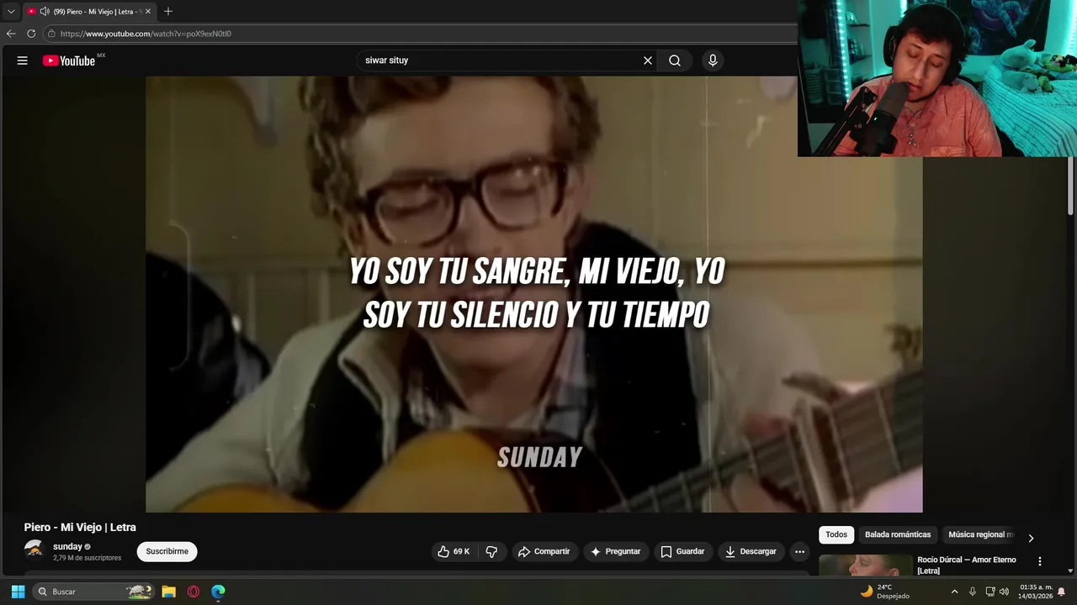1077x605 pixels.
Task: View site information icon in address bar
Action: (x=51, y=34)
